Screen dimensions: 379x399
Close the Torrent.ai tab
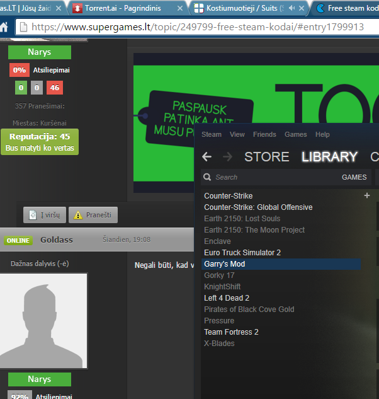pos(179,8)
